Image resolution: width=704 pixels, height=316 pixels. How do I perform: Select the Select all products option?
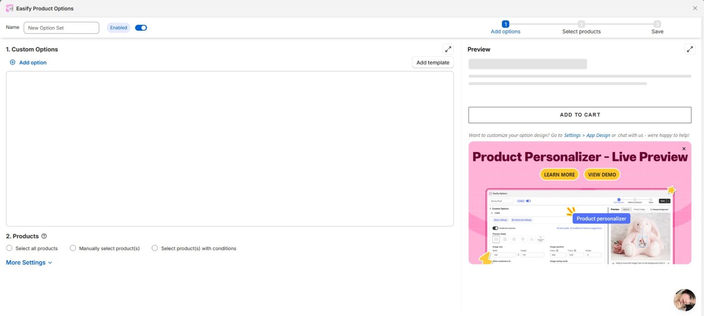(10, 248)
